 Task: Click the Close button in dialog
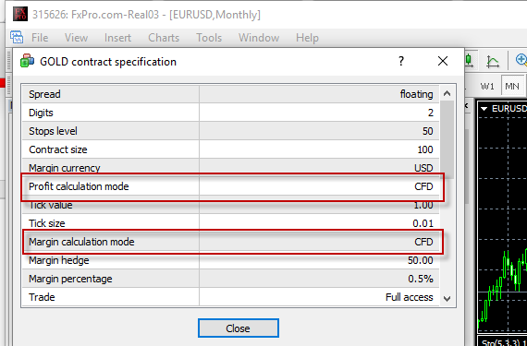(239, 328)
